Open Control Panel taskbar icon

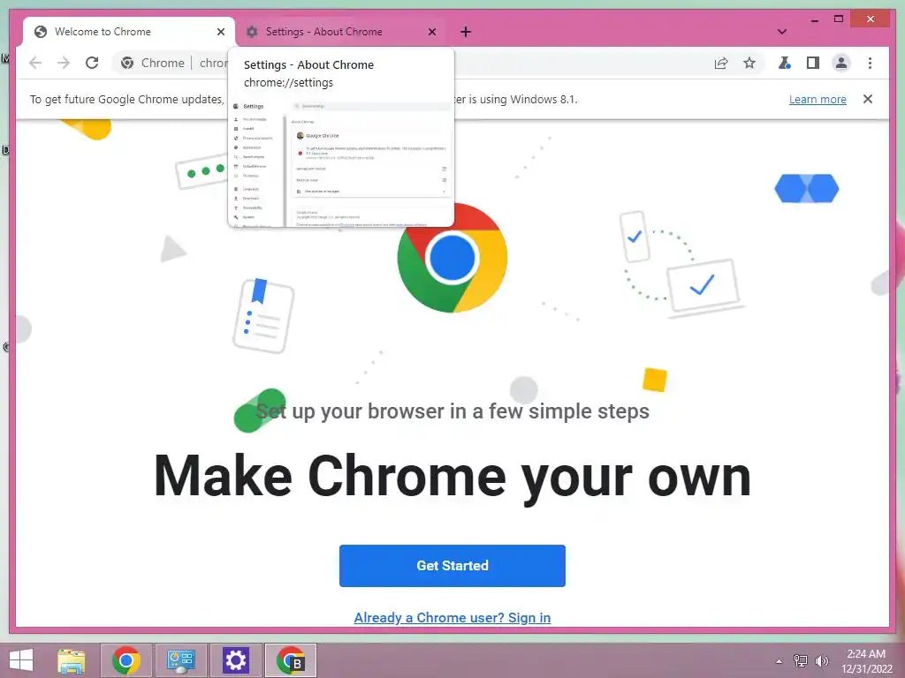click(x=180, y=660)
